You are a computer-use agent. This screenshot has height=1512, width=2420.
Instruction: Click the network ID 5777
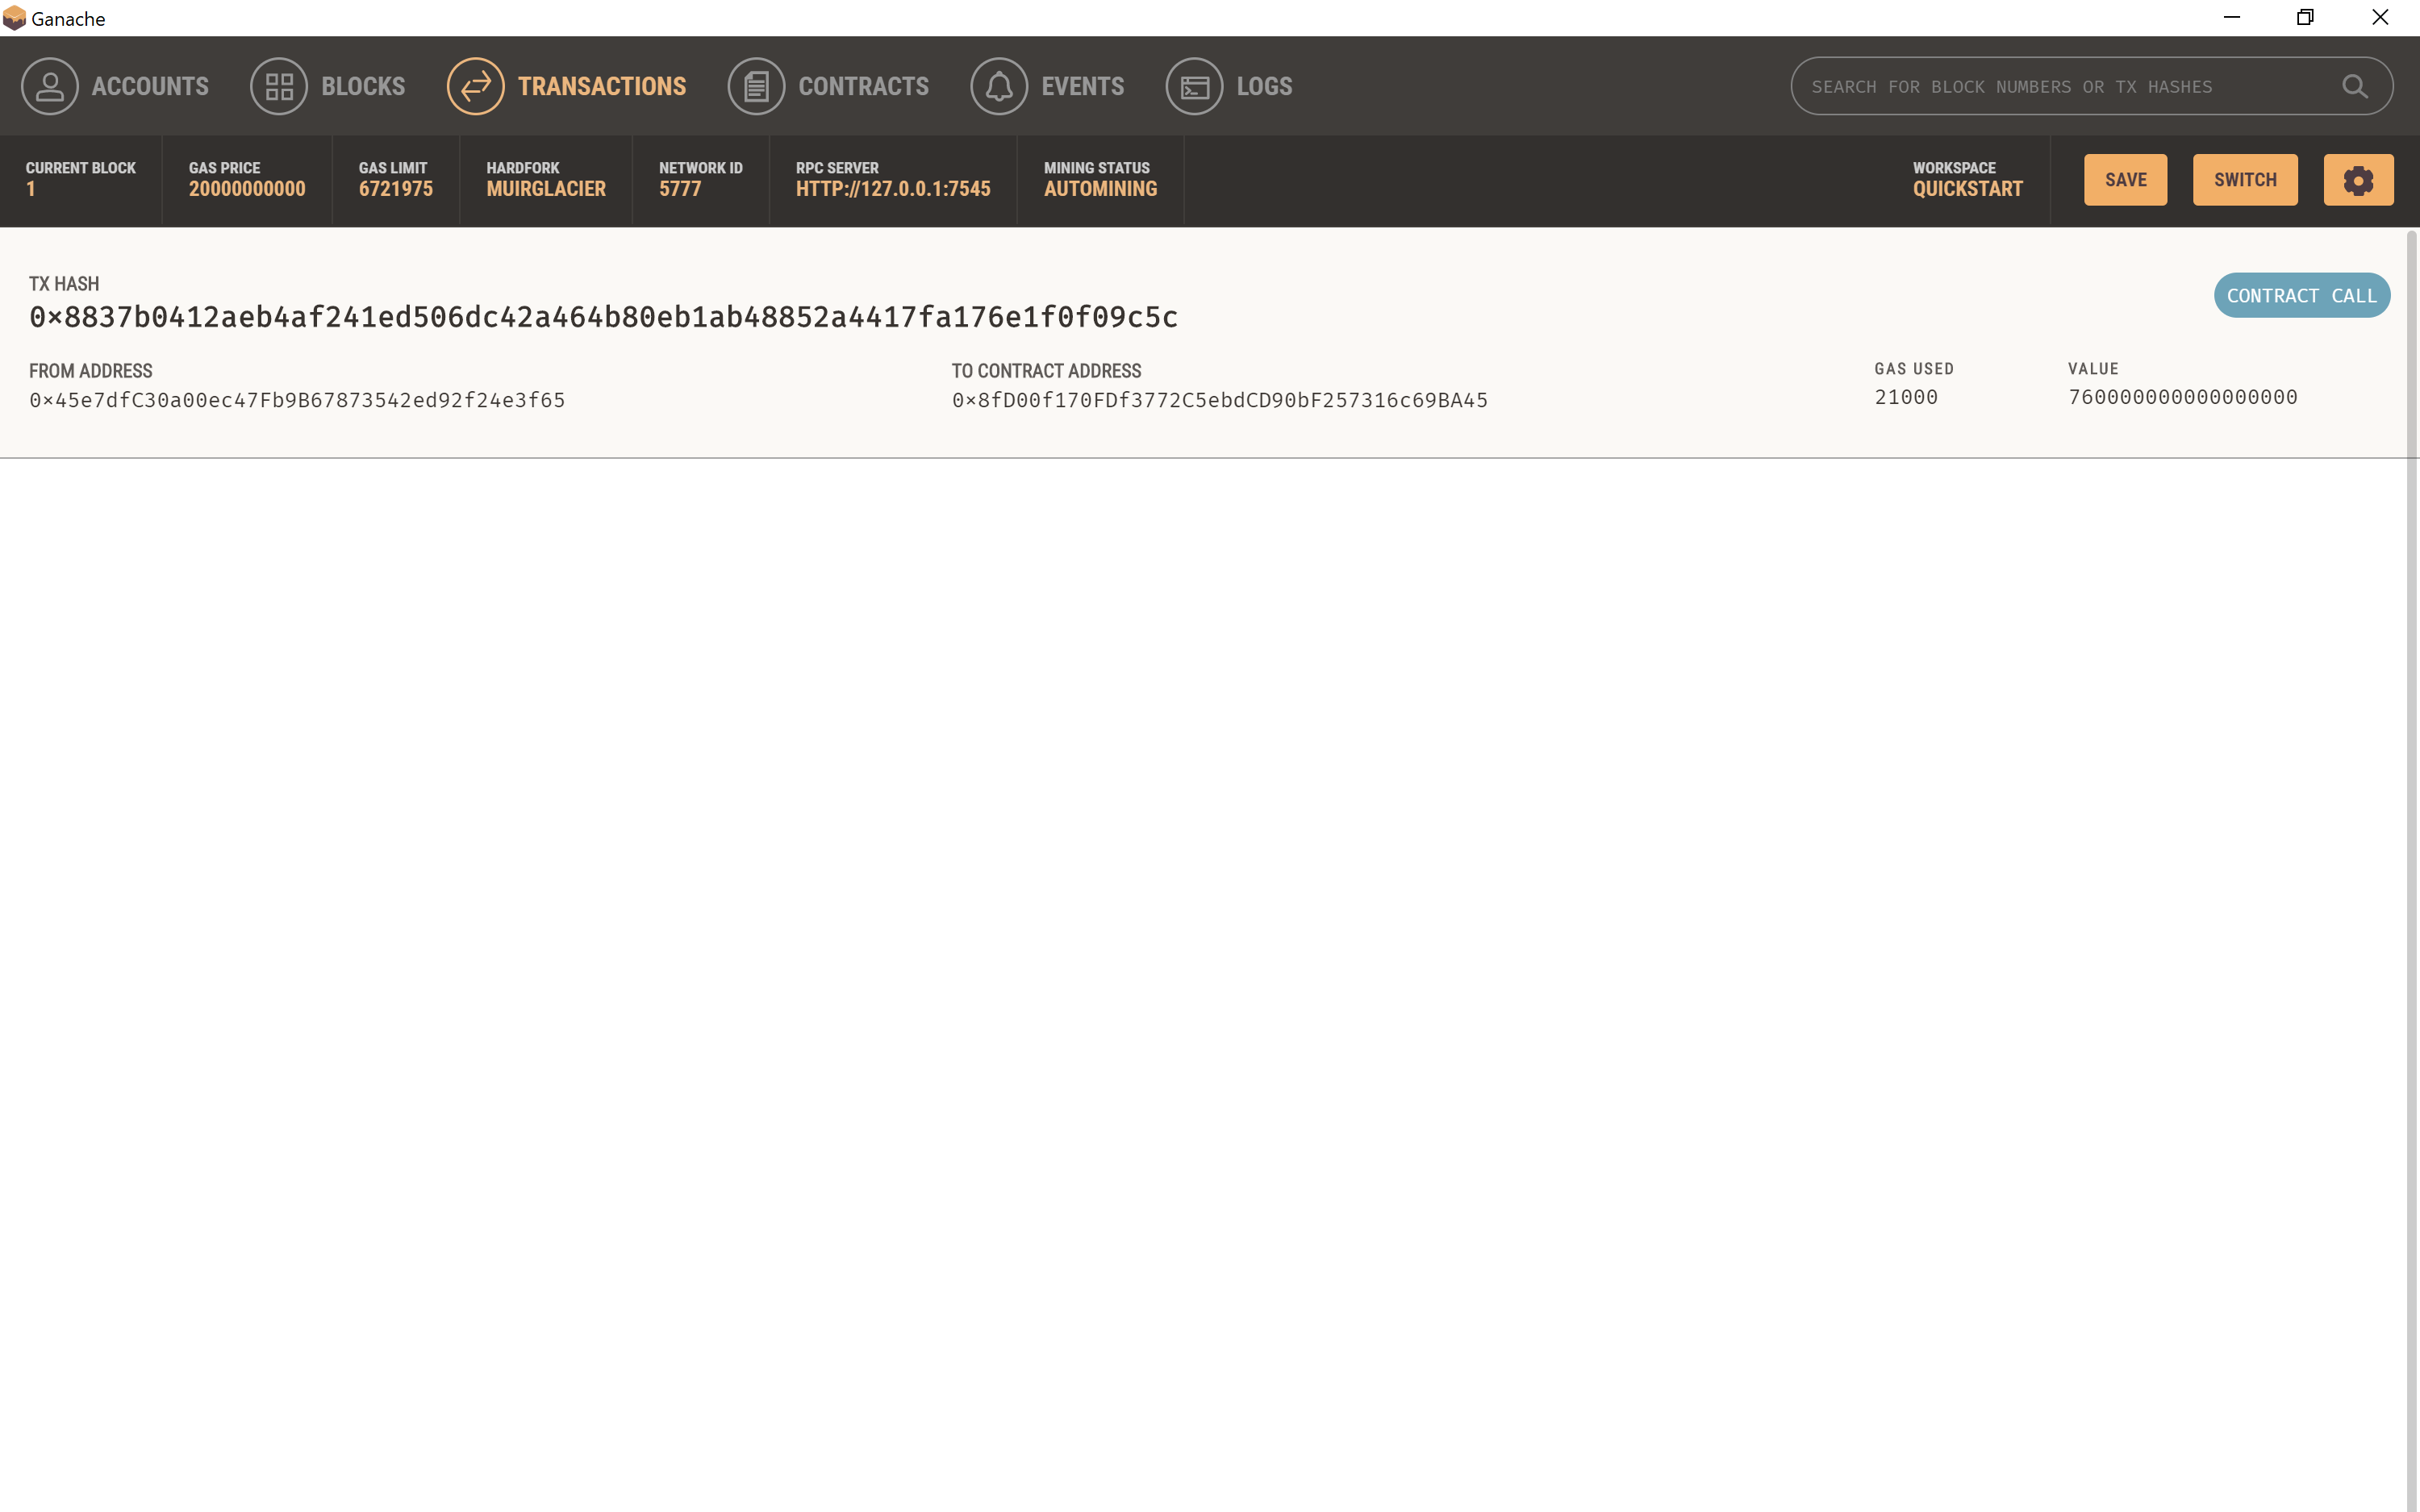point(680,189)
